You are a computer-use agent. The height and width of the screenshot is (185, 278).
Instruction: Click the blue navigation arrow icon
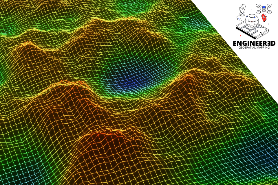coord(239,19)
